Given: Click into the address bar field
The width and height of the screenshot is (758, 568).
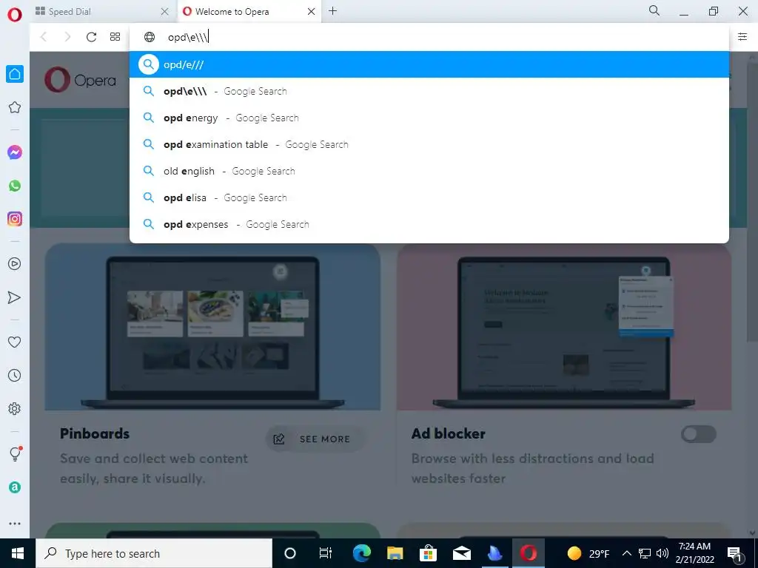Looking at the screenshot, I should 429,37.
